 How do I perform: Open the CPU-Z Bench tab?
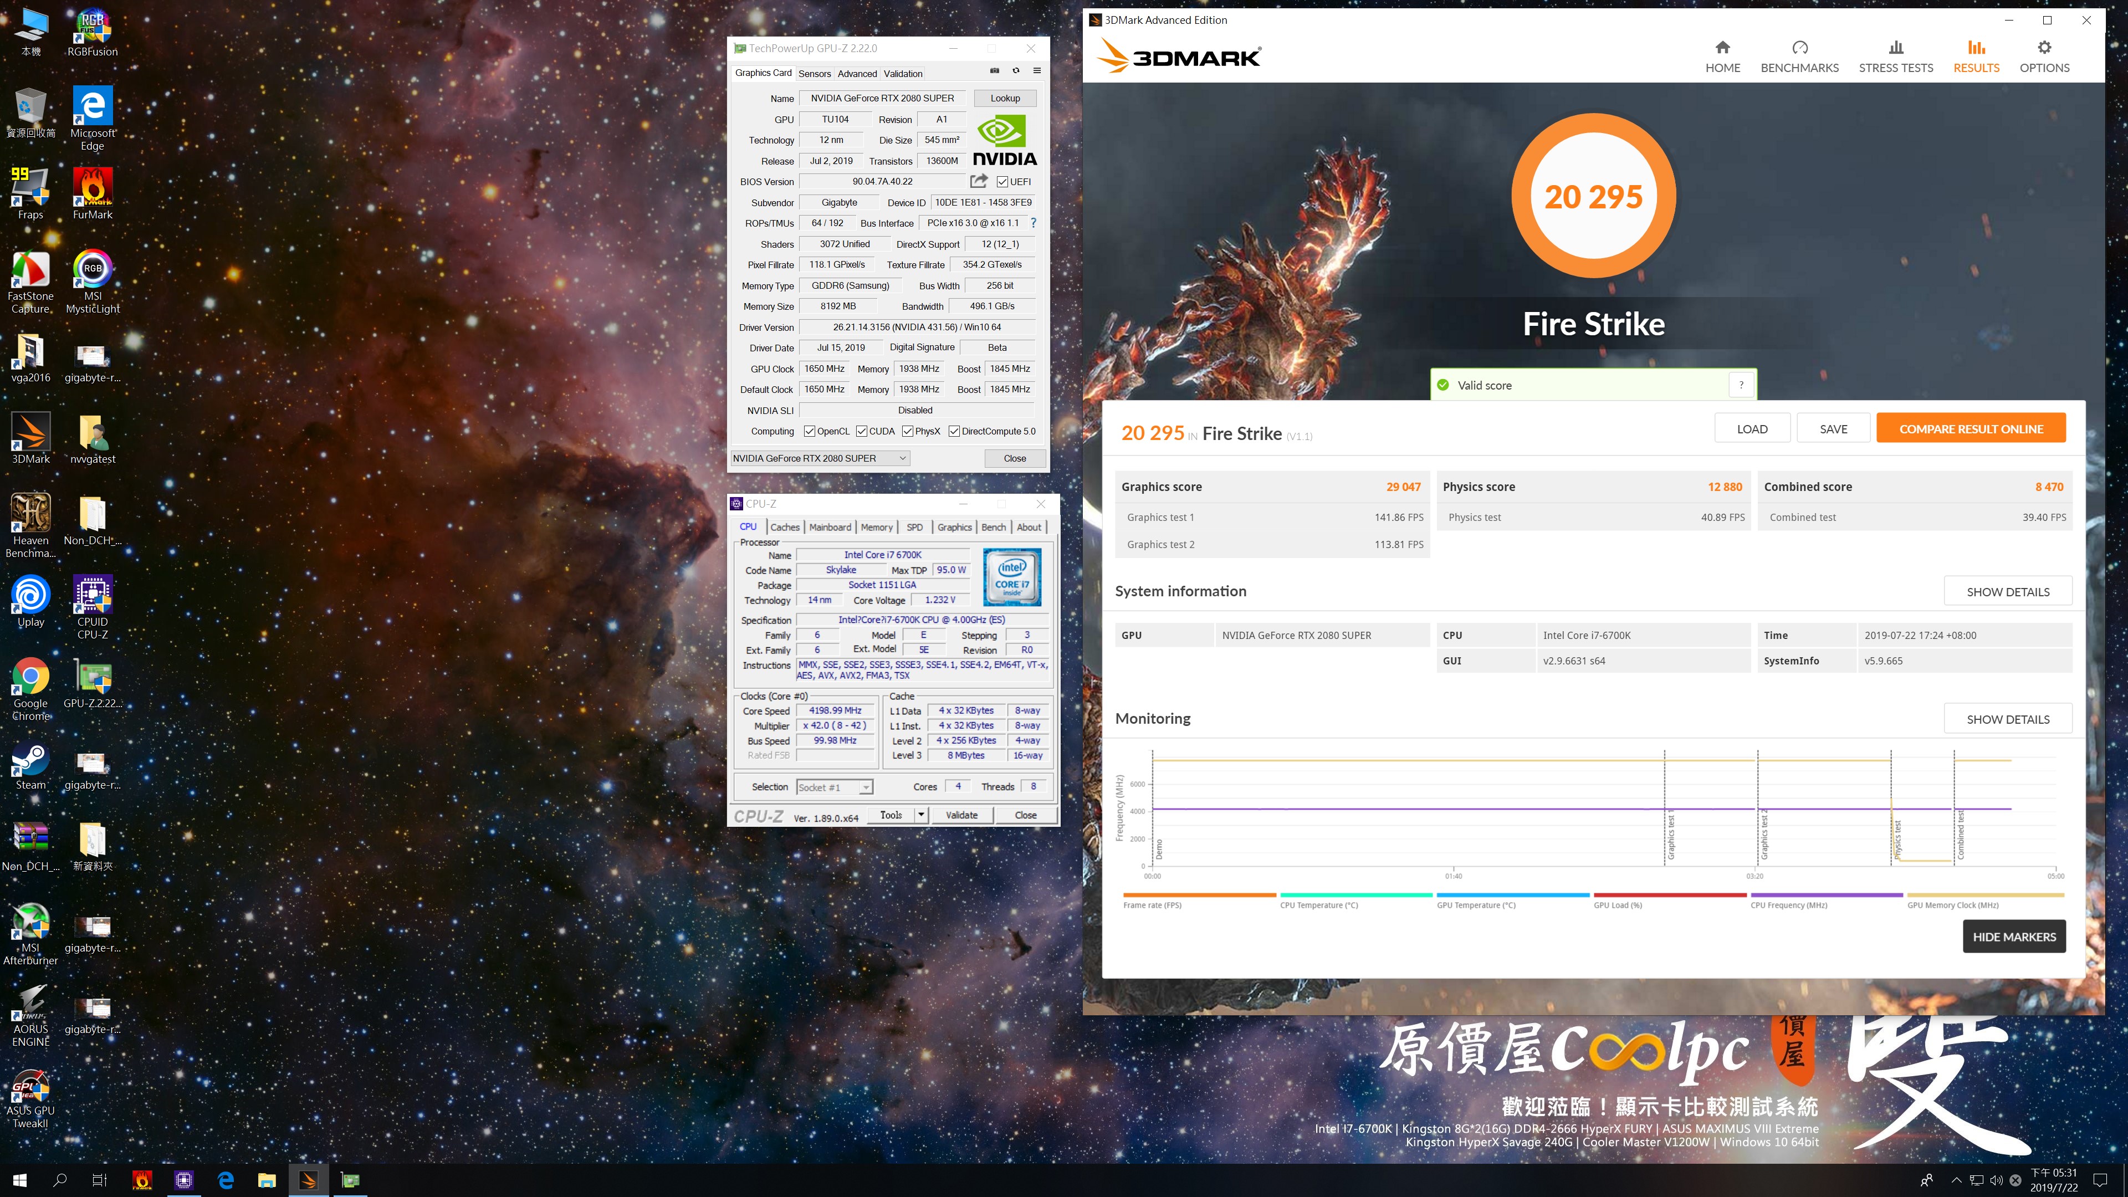click(994, 527)
